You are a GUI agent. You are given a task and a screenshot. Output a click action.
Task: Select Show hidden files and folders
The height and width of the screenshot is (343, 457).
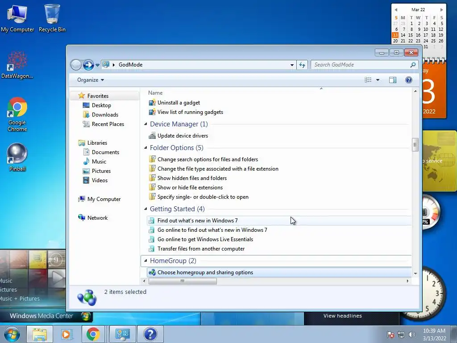tap(192, 178)
